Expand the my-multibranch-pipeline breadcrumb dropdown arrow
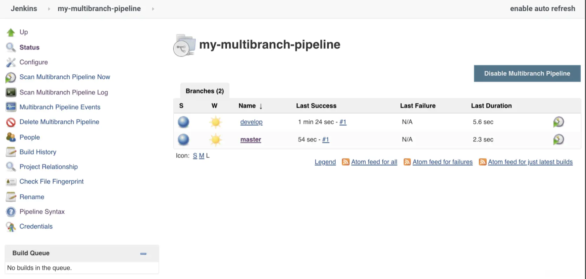The width and height of the screenshot is (586, 279). click(x=153, y=9)
